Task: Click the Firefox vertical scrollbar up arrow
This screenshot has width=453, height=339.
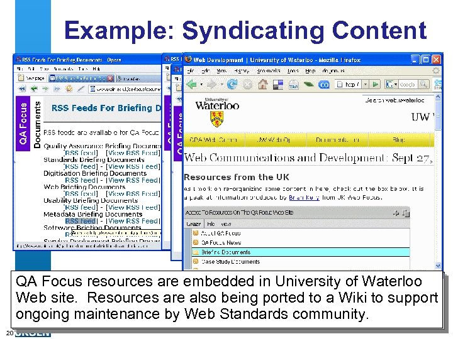Action: click(438, 97)
